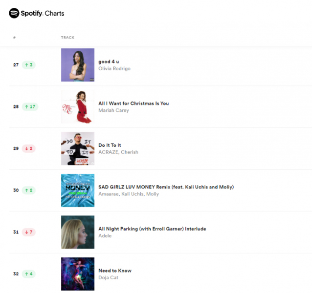Click the down 2 rank change badge
Screen dimensions: 312x293
click(x=29, y=148)
